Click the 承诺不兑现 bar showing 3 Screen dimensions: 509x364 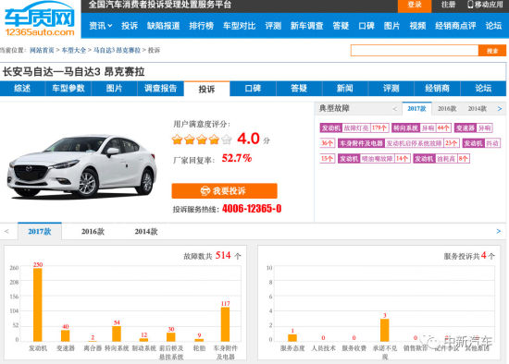[x=385, y=330]
